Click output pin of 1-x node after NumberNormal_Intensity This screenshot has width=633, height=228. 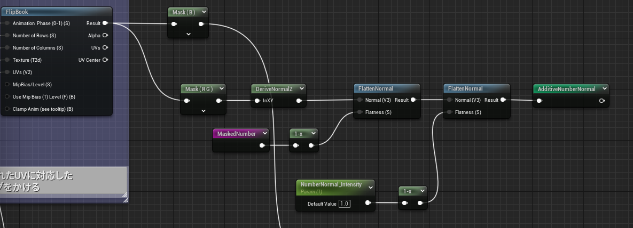[x=420, y=203]
